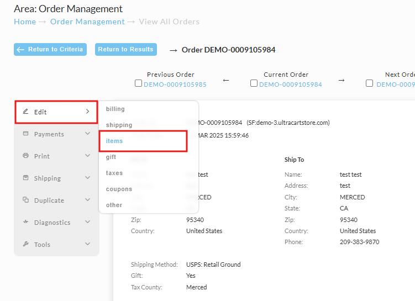The image size is (415, 301).
Task: Follow the Order Management breadcrumb link
Action: pyautogui.click(x=87, y=22)
